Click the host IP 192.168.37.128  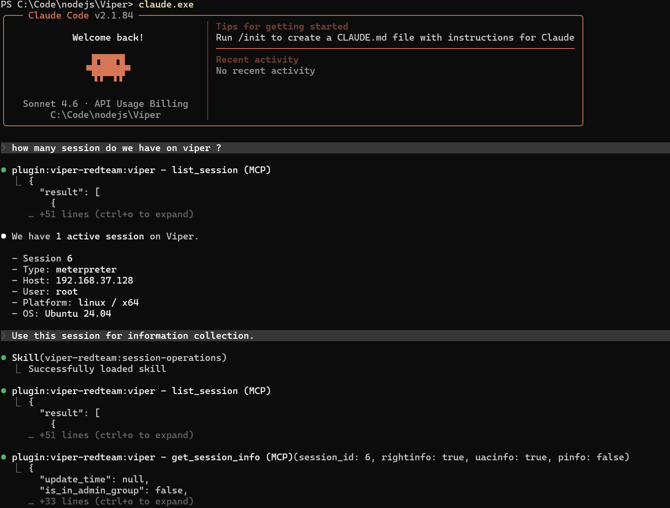(x=95, y=280)
